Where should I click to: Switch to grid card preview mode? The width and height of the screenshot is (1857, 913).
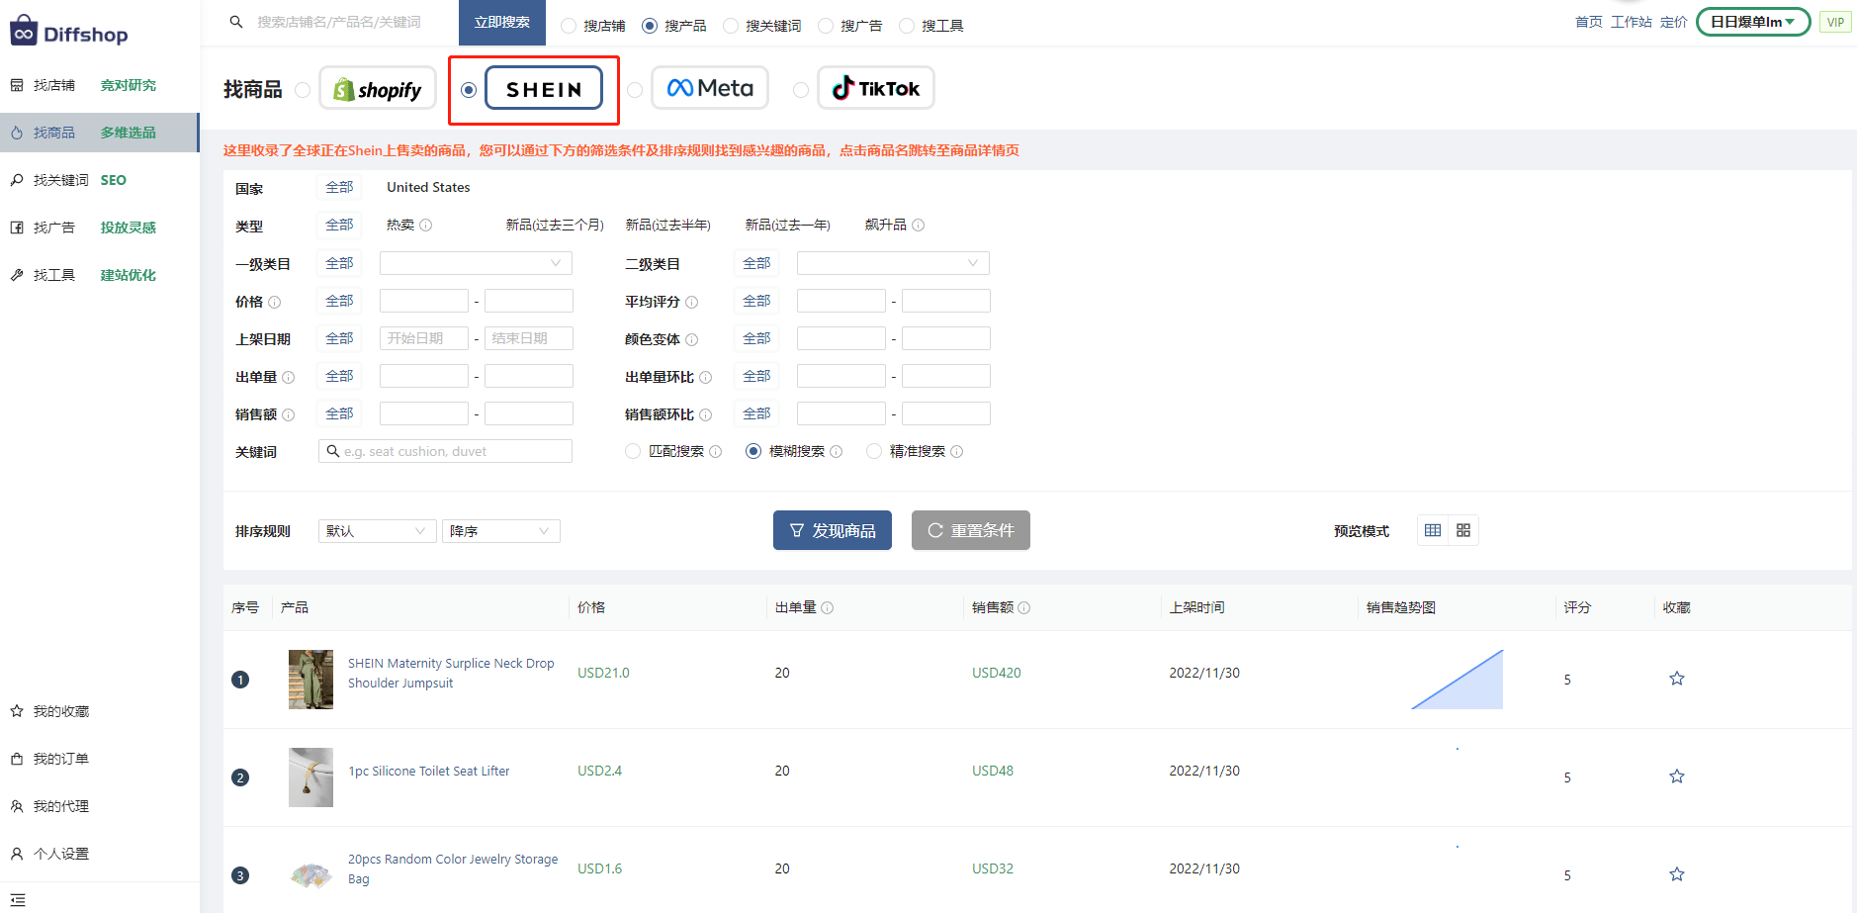(1463, 530)
